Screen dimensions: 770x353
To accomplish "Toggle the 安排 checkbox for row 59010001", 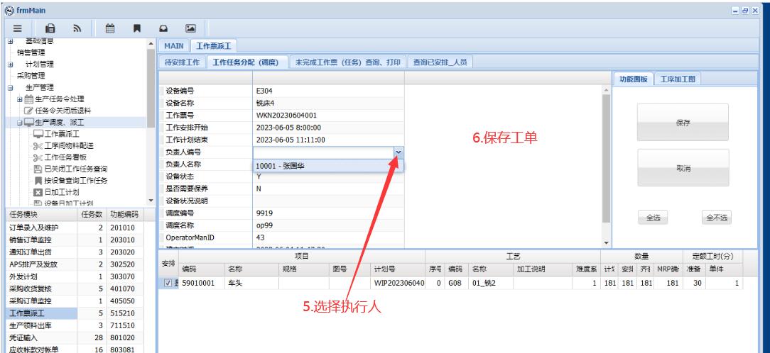I will 168,283.
